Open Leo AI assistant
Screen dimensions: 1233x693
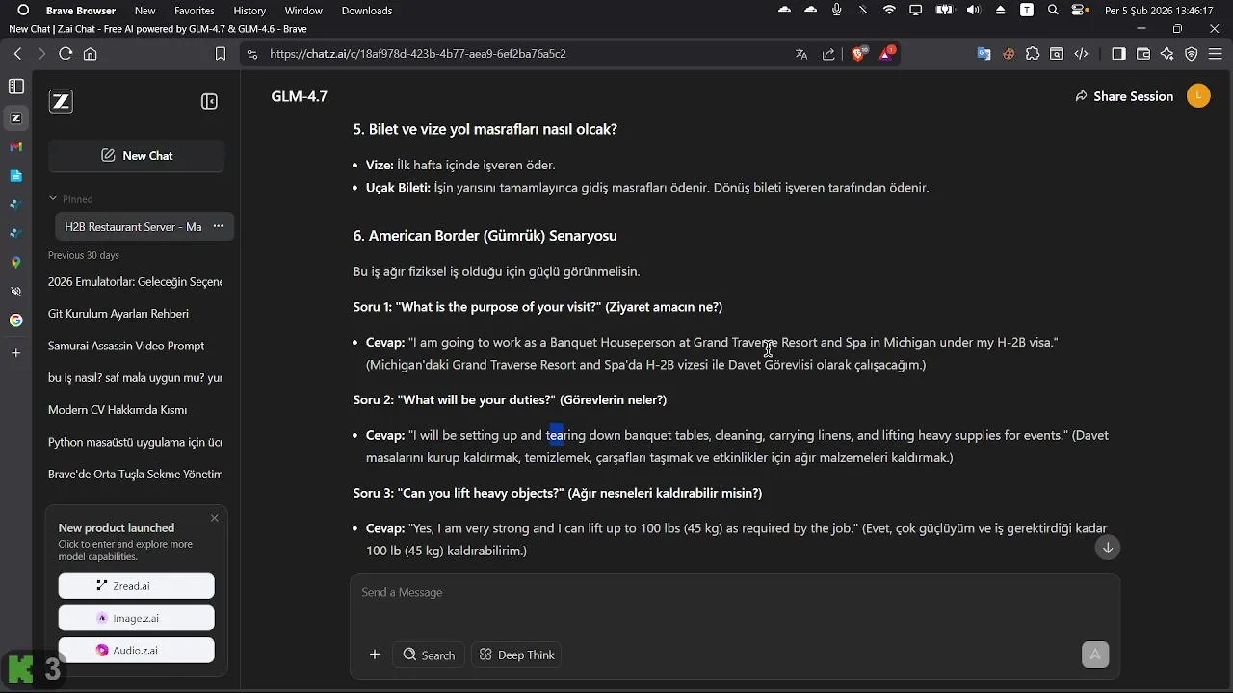[x=1167, y=54]
